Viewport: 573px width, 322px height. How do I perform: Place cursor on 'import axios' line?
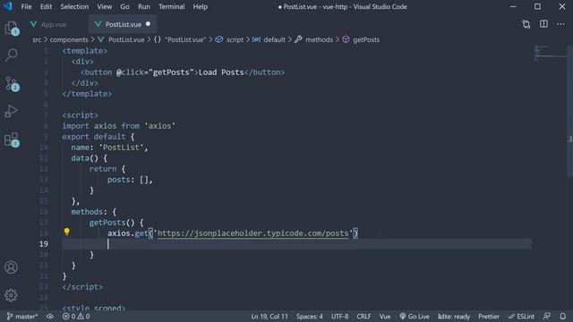[x=118, y=126]
